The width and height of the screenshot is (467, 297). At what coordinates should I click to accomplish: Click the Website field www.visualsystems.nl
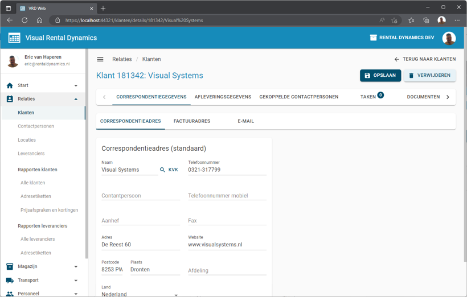point(227,245)
